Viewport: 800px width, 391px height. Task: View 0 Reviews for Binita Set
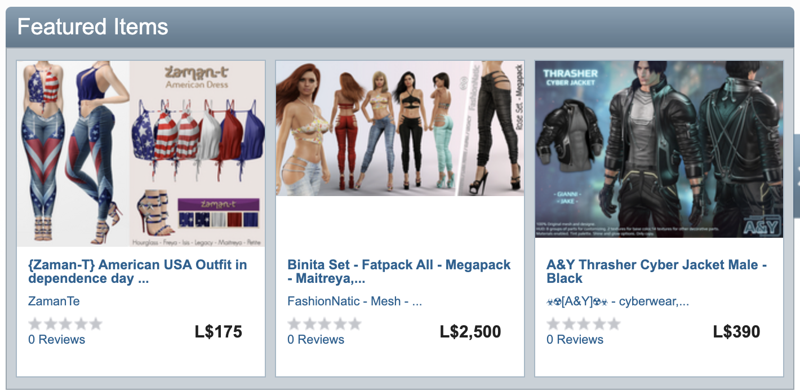315,340
